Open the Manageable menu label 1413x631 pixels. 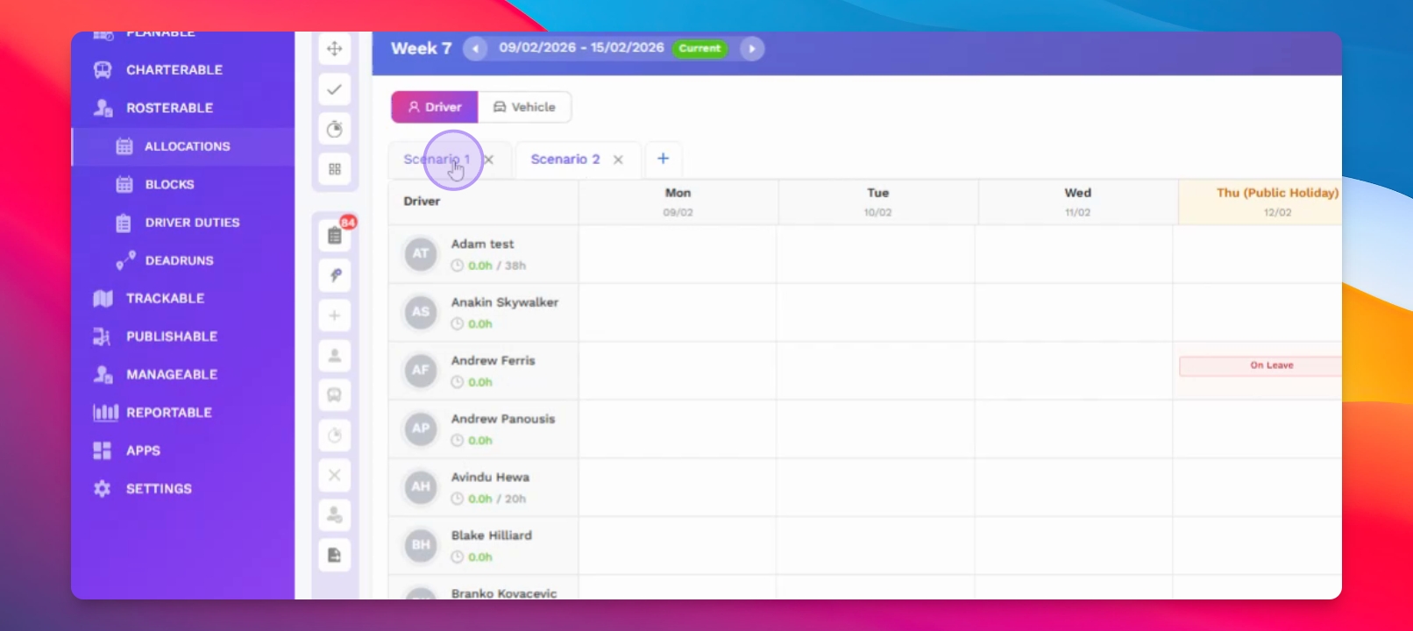pos(172,375)
